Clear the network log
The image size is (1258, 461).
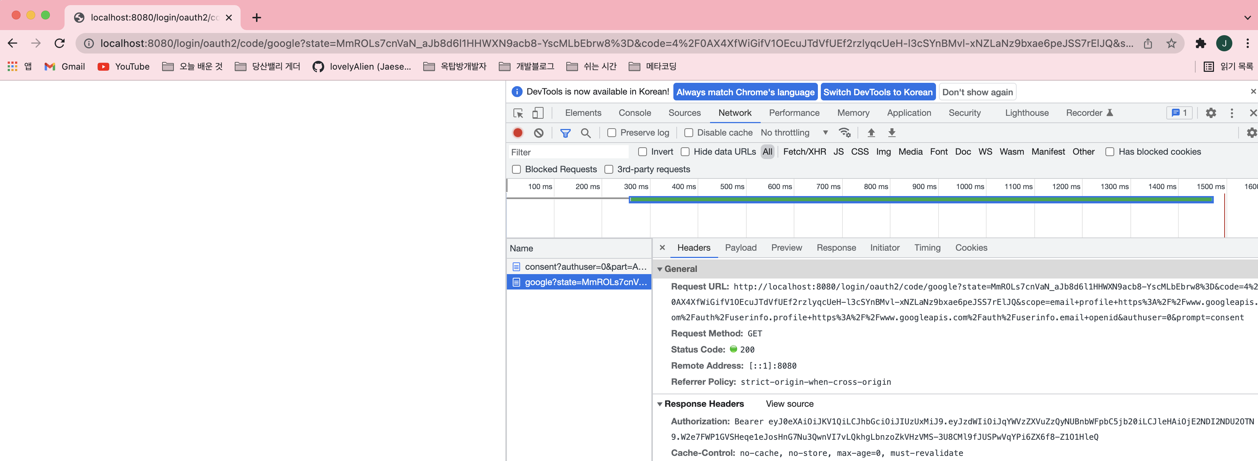tap(538, 133)
